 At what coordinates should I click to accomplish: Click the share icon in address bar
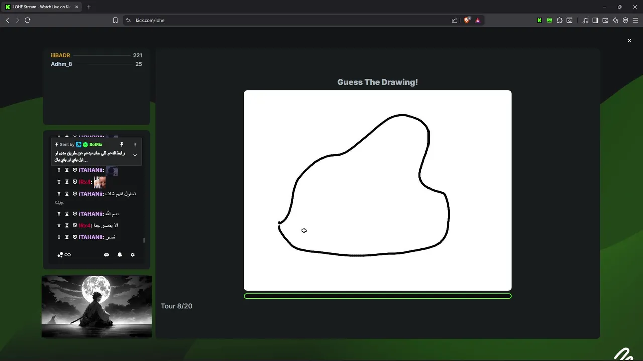click(x=455, y=20)
